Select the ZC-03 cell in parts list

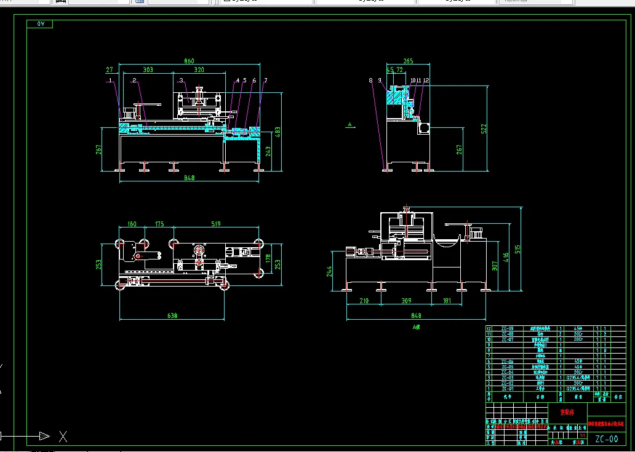[x=508, y=378]
